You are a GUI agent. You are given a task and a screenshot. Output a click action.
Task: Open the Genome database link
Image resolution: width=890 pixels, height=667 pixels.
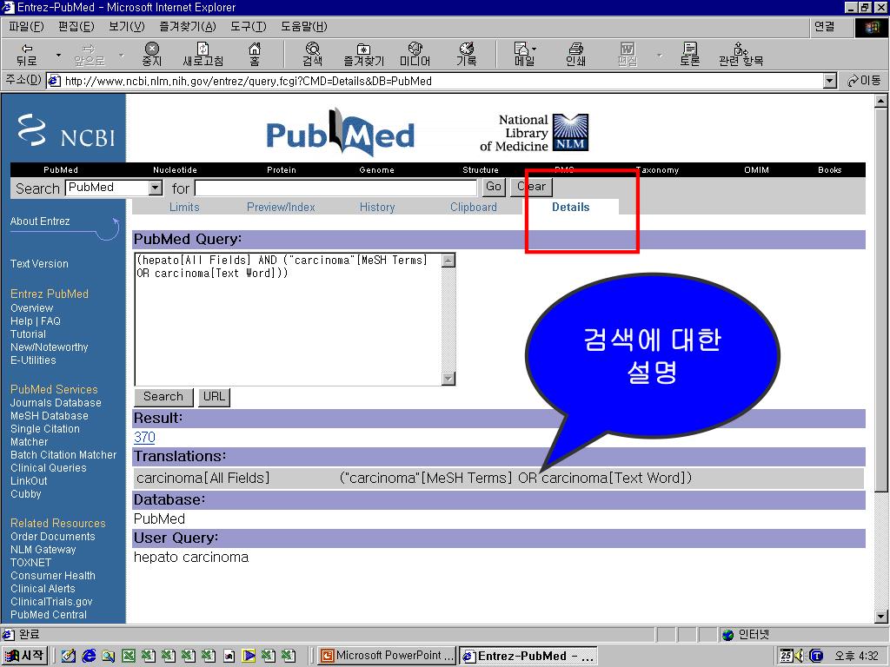(x=376, y=169)
